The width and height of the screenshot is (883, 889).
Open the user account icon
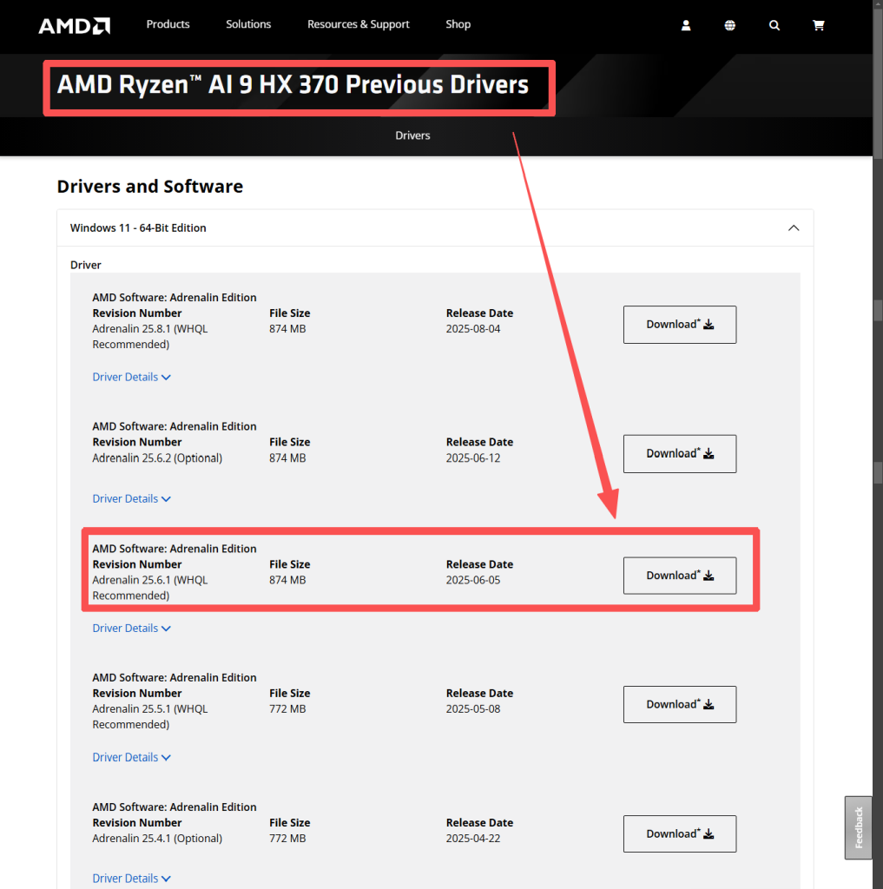pos(686,25)
